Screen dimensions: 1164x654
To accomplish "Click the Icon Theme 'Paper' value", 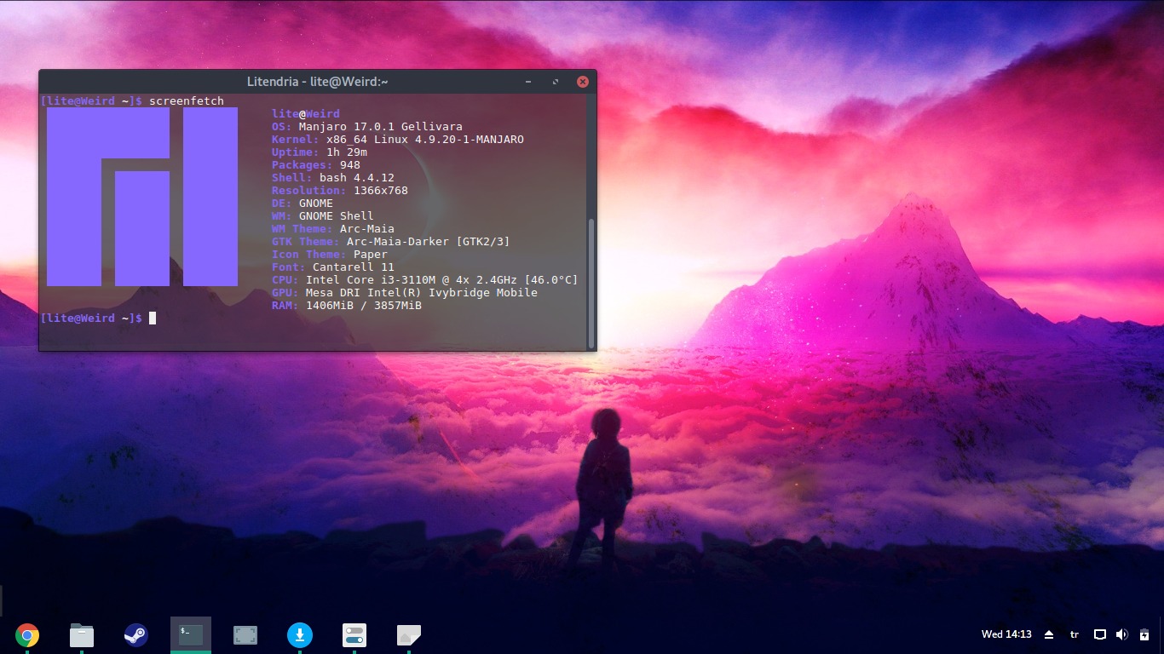I will [x=371, y=255].
